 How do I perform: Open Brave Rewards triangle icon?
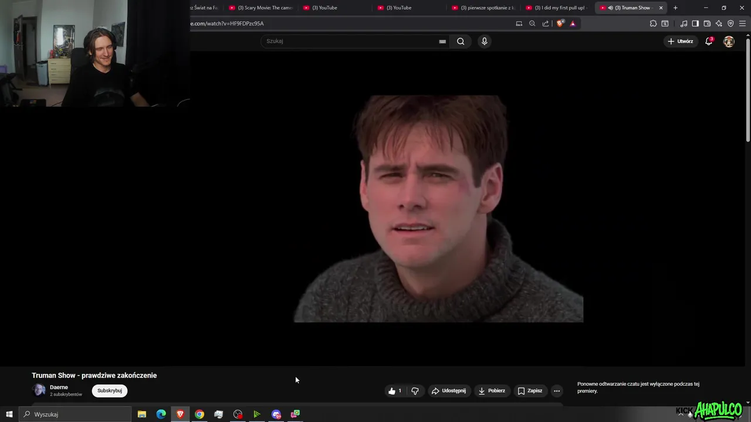pyautogui.click(x=573, y=23)
